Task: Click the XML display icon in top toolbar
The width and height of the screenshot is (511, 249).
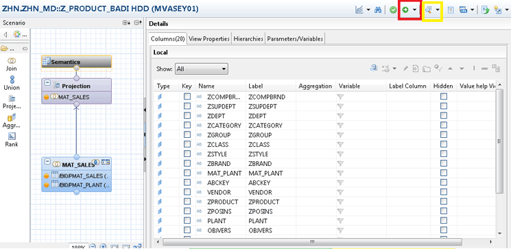Action: (x=464, y=10)
